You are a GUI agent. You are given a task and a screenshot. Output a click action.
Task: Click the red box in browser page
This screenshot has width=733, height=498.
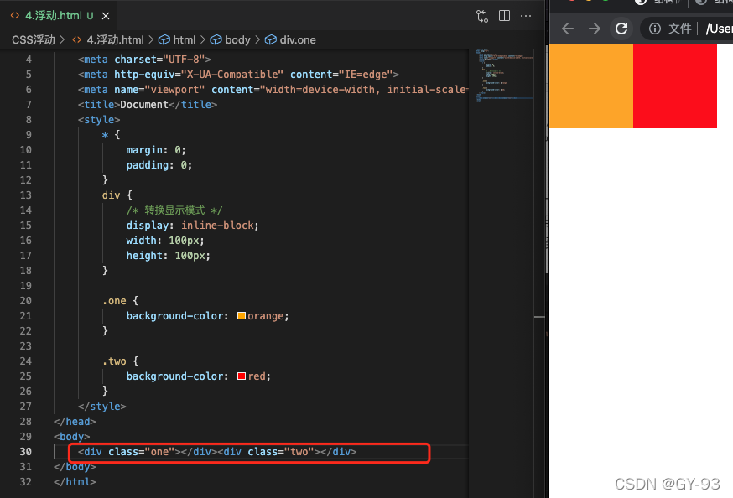click(x=675, y=86)
